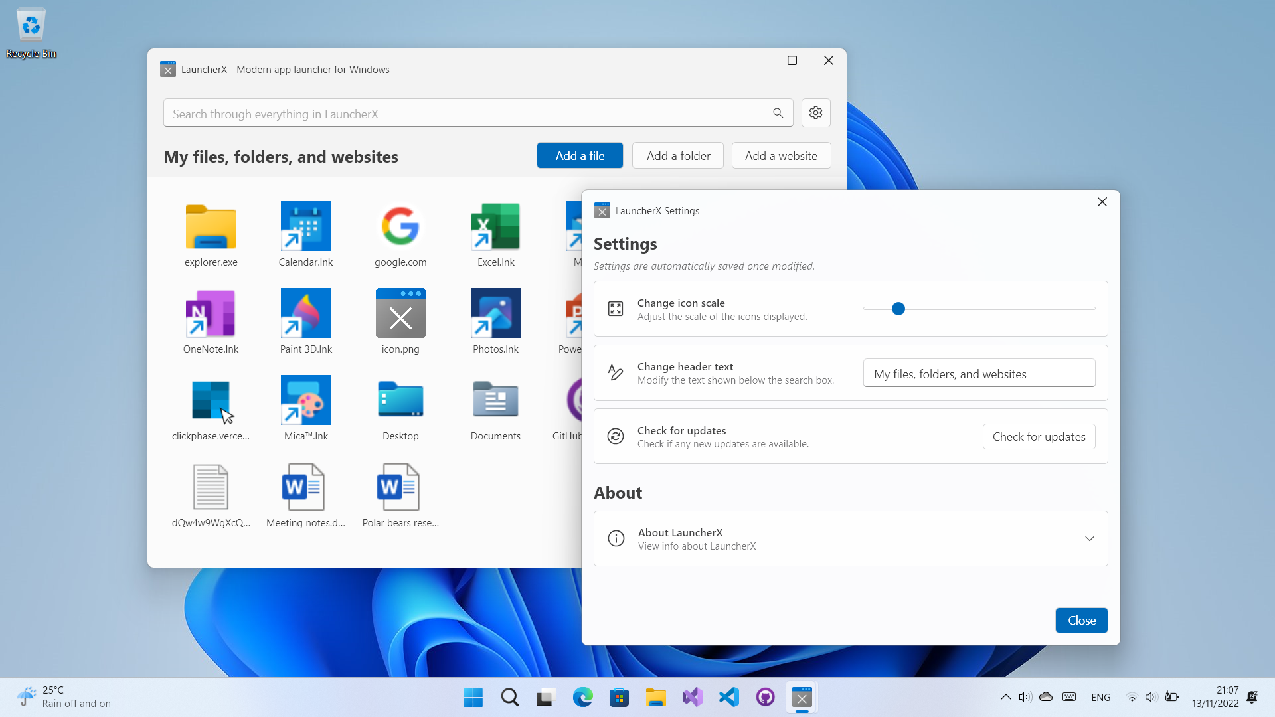Open dQw4w9WgXcQ... file tile
The width and height of the screenshot is (1275, 717).
click(x=211, y=496)
